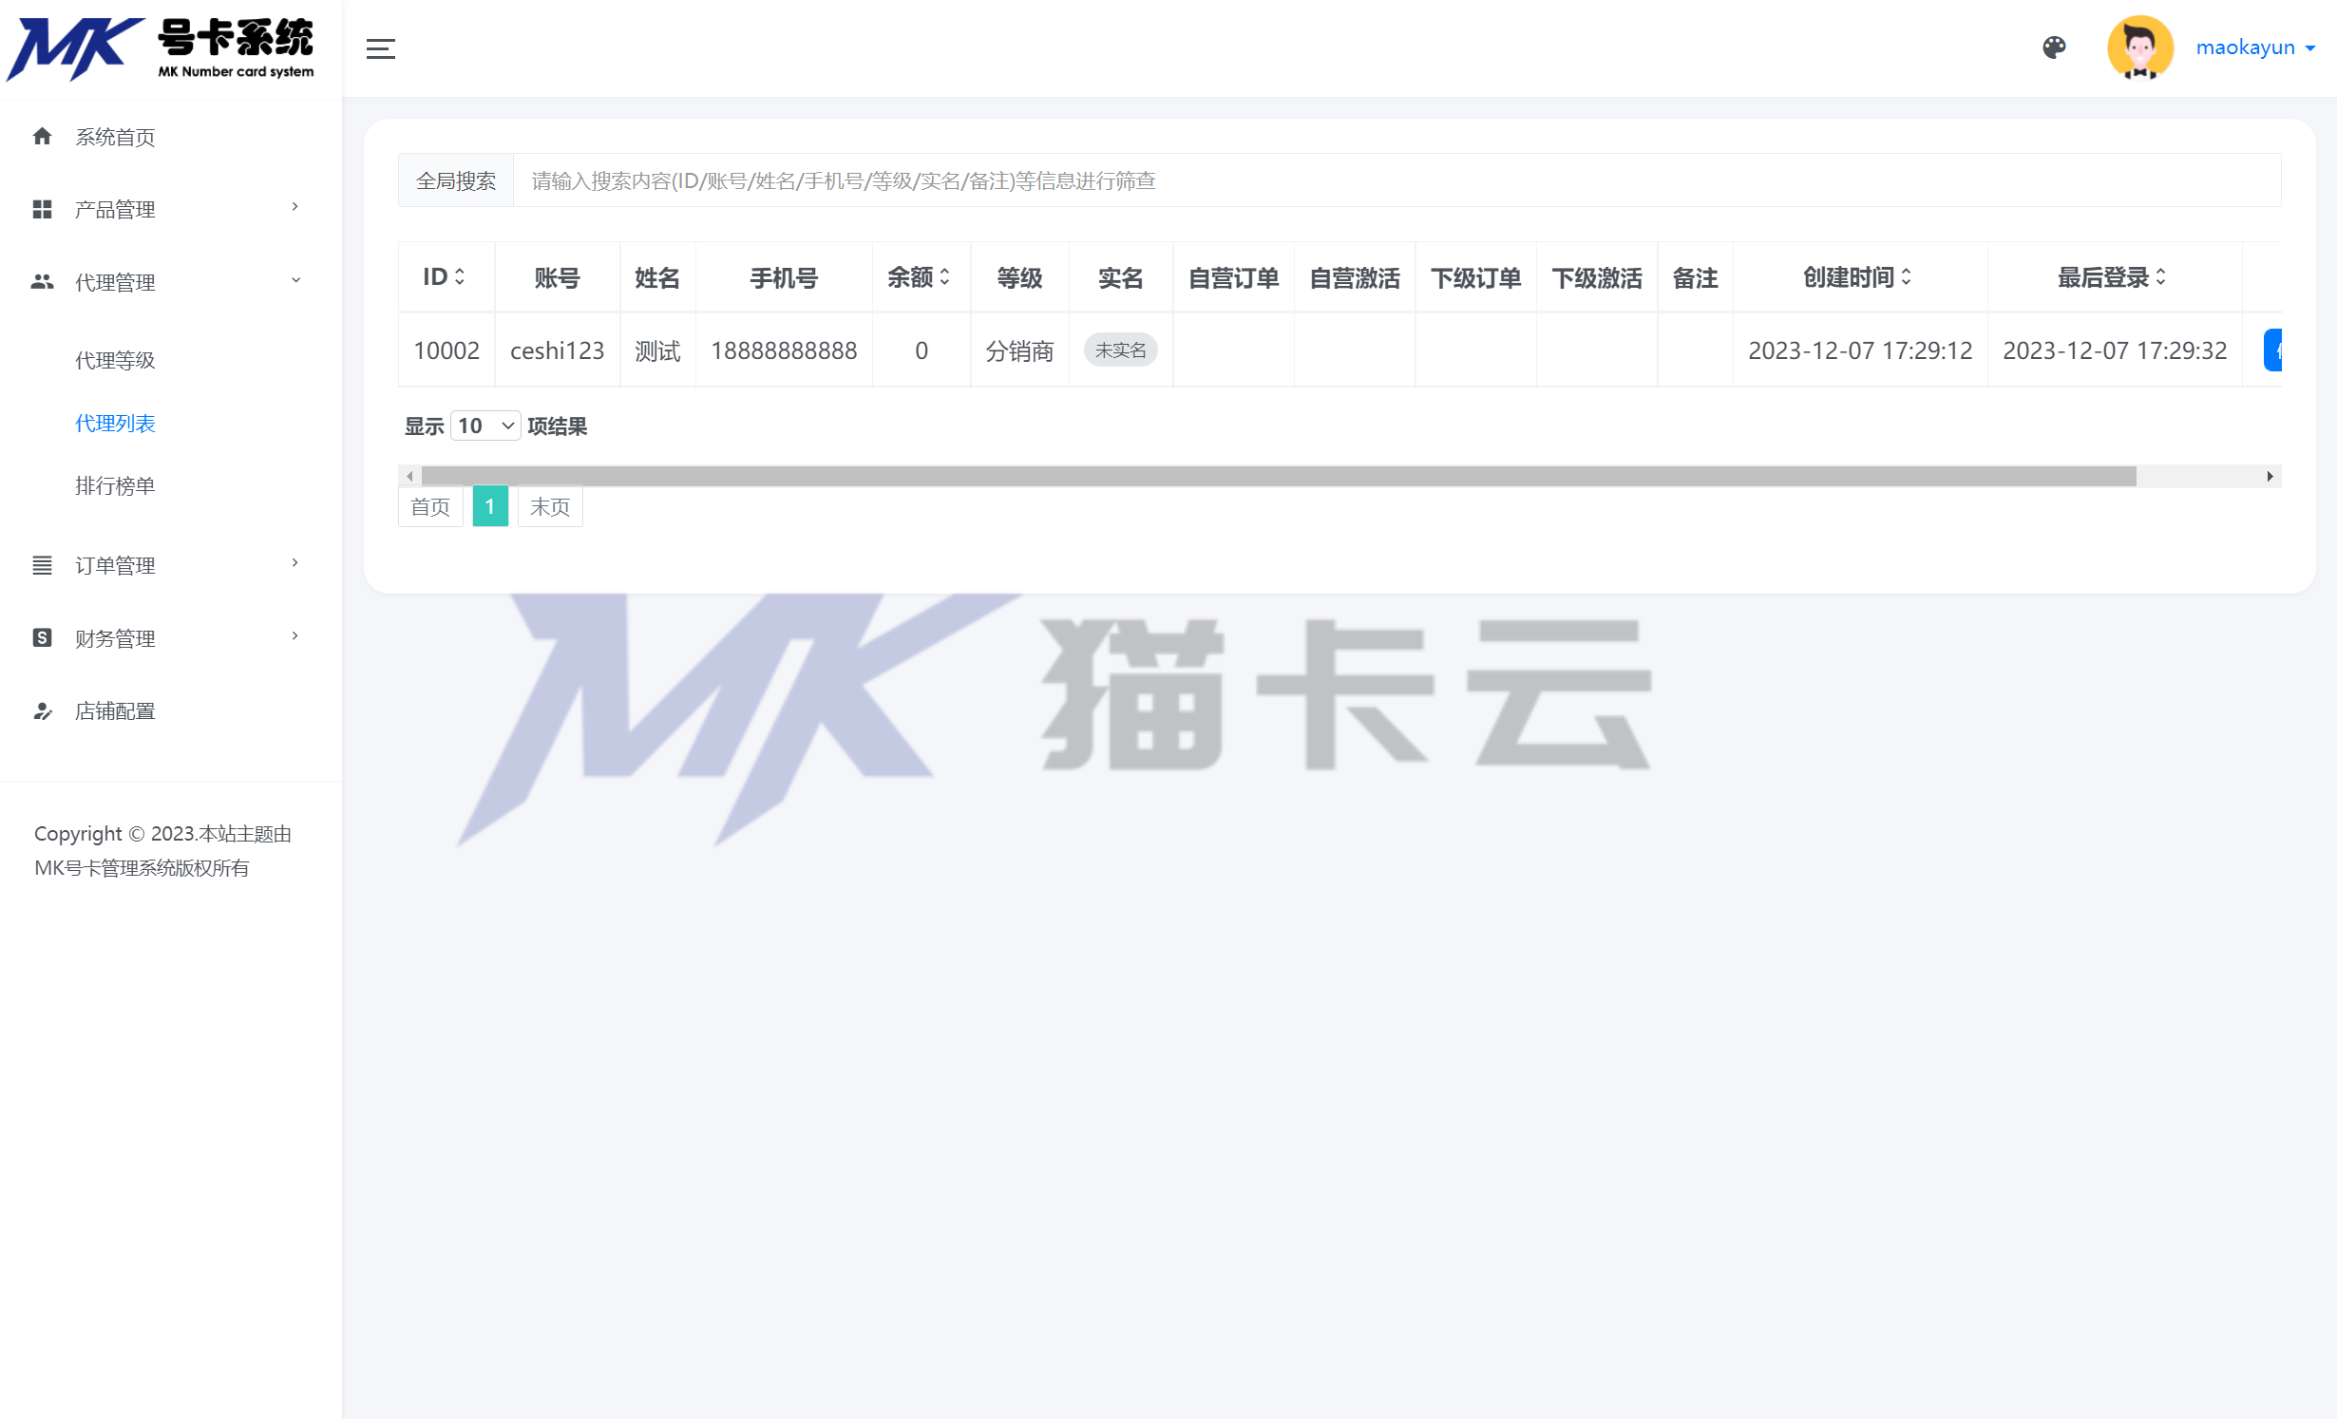Select the 分销商 level cell
The width and height of the screenshot is (2337, 1419).
pos(1019,350)
